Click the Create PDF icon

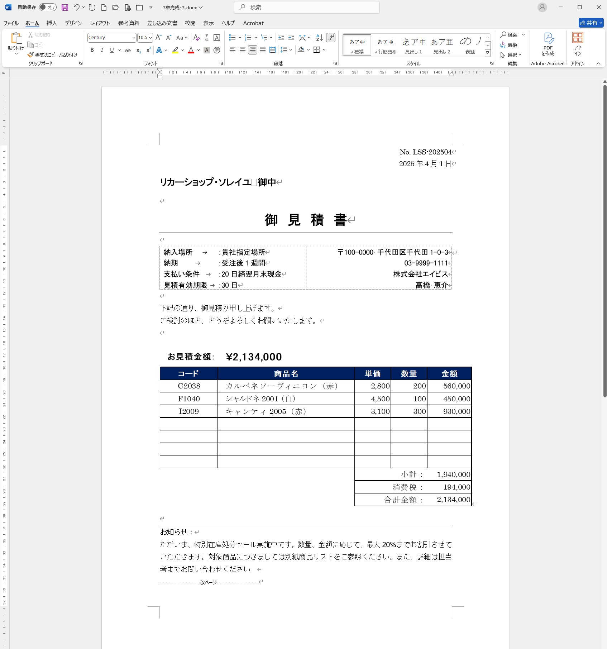coord(548,44)
